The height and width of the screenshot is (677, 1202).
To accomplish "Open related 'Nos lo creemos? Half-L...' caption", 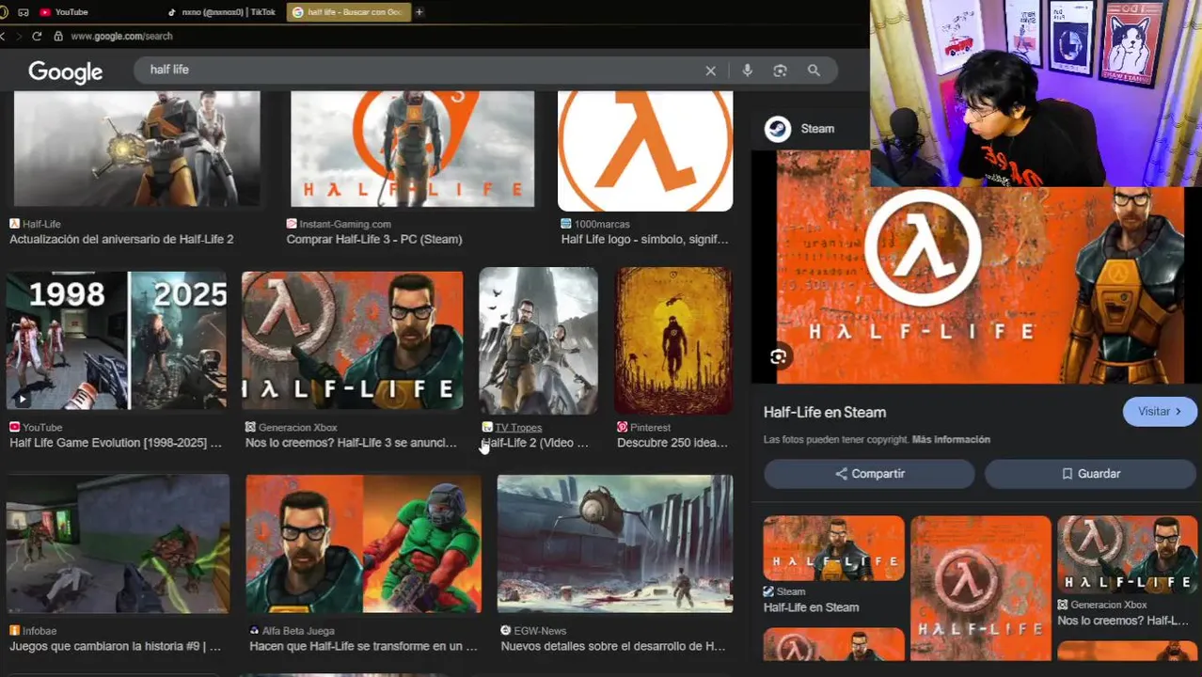I will click(x=1123, y=621).
